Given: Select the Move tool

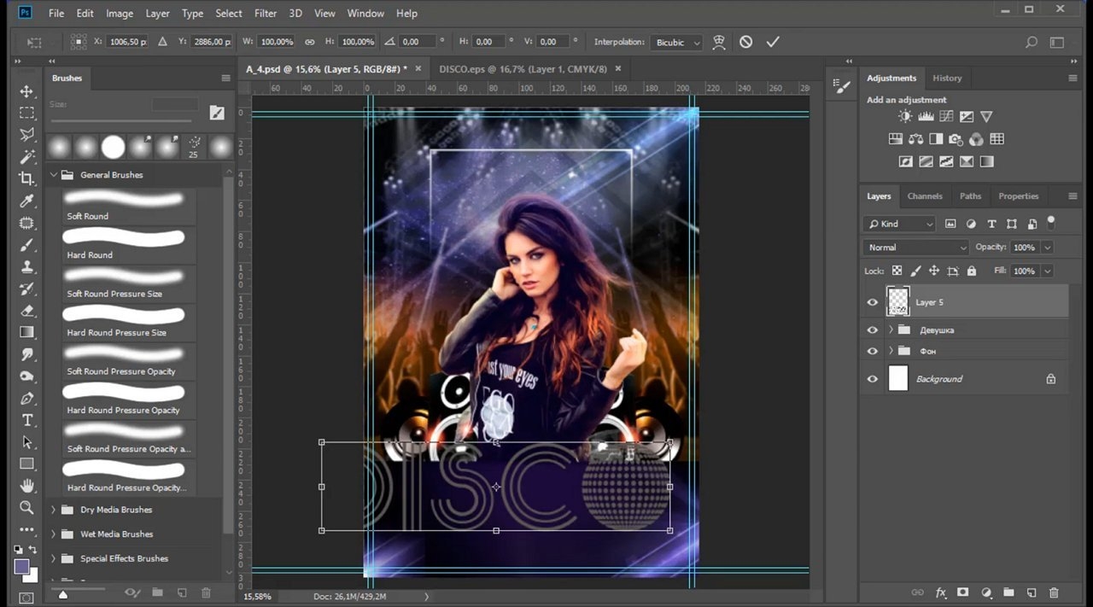Looking at the screenshot, I should tap(26, 91).
